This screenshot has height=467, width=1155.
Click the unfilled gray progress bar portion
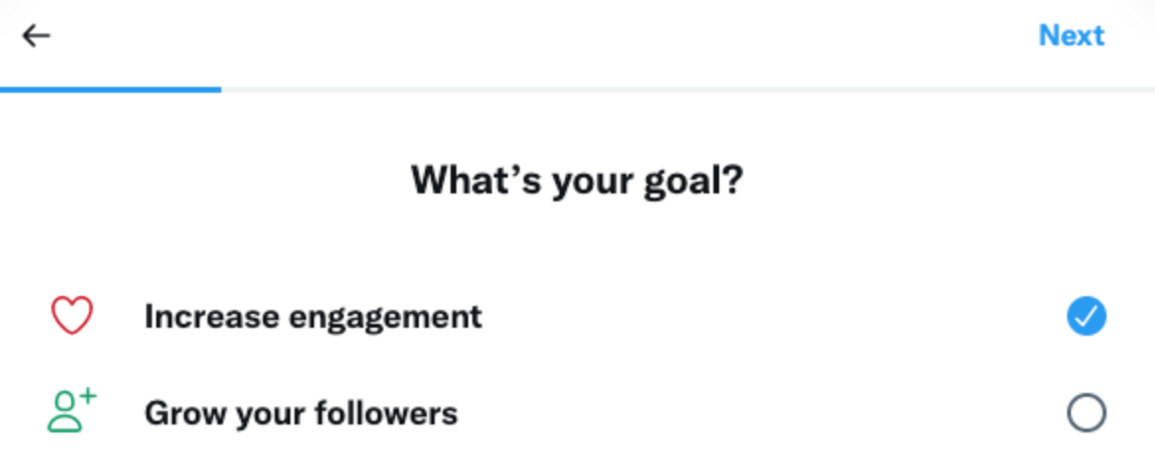[687, 89]
